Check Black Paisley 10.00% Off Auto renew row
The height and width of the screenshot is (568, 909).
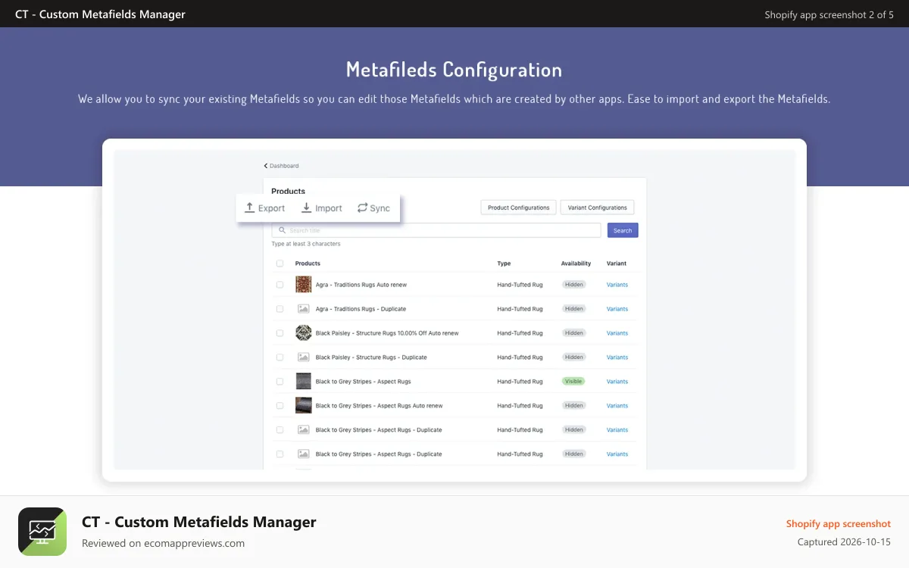click(x=280, y=333)
